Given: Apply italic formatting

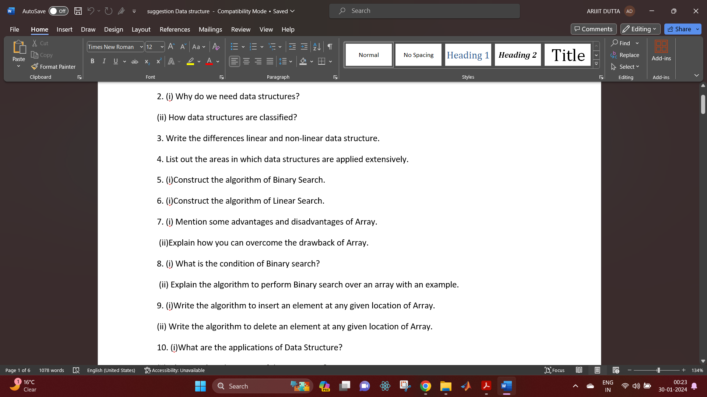Looking at the screenshot, I should pyautogui.click(x=104, y=61).
